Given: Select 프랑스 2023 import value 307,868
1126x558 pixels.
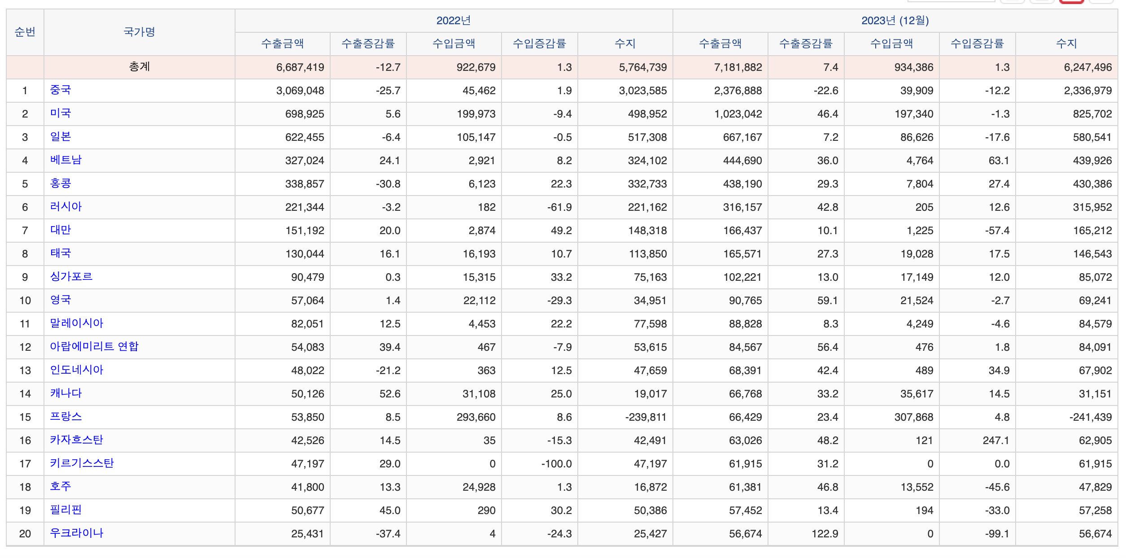Looking at the screenshot, I should click(914, 417).
